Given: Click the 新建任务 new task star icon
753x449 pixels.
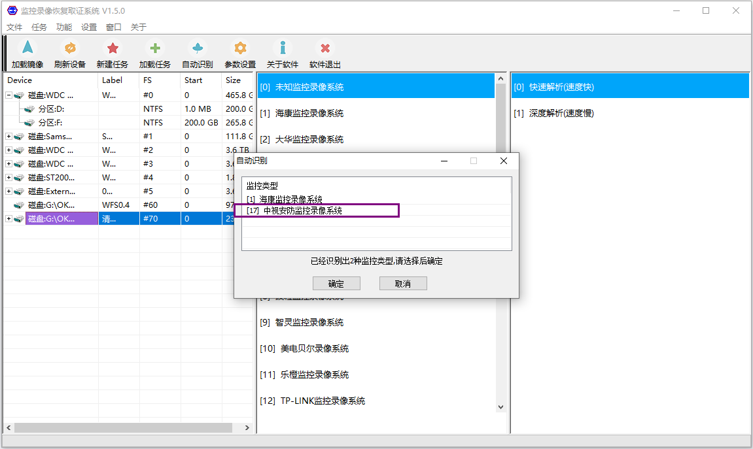Looking at the screenshot, I should (113, 48).
